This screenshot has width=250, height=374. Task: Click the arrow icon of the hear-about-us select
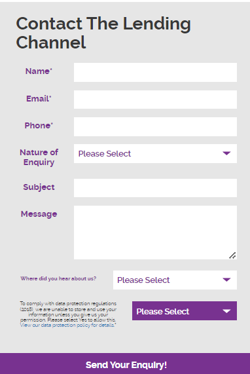click(x=226, y=280)
